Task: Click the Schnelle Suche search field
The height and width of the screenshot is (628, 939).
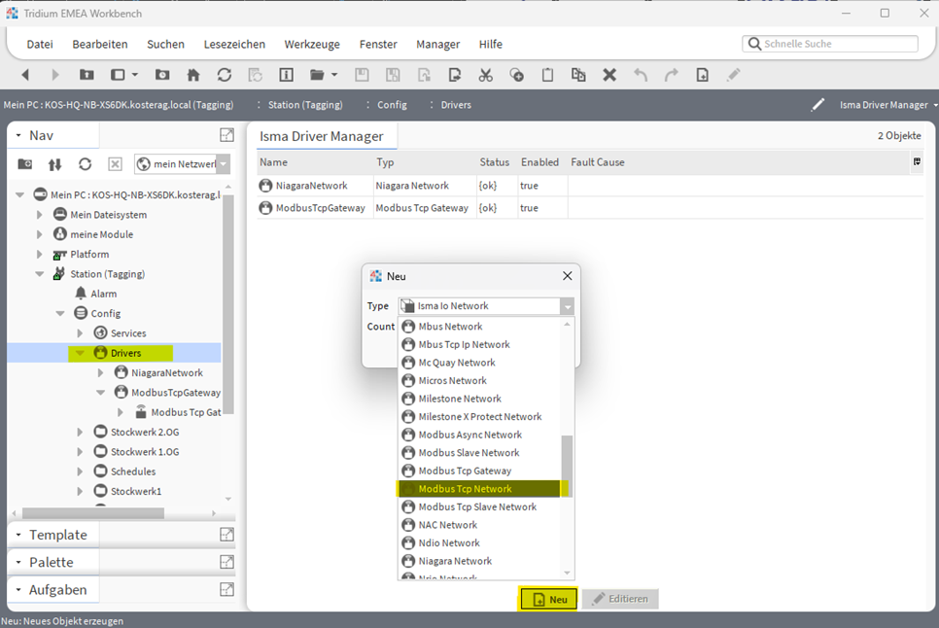Action: coord(830,44)
